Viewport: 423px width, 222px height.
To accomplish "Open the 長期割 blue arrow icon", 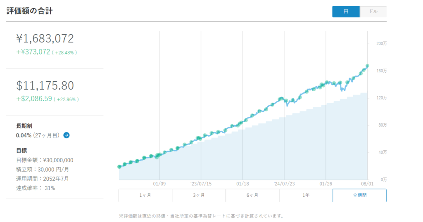I will click(x=67, y=135).
